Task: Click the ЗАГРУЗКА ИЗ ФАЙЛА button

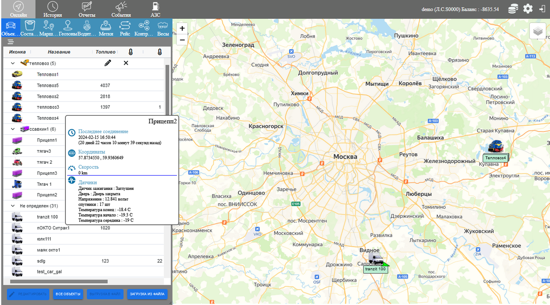Action: (x=148, y=294)
